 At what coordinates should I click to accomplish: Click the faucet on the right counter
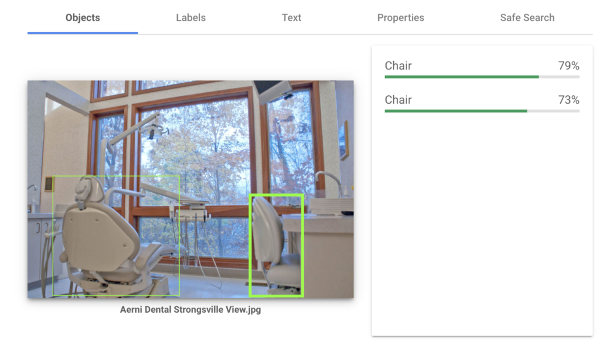[328, 178]
